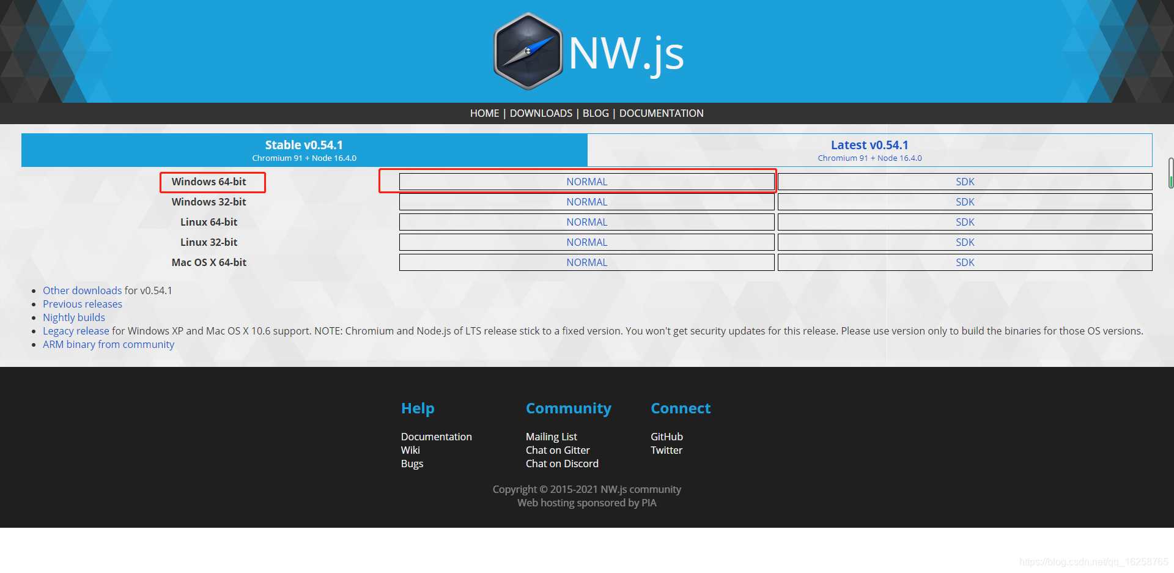The height and width of the screenshot is (573, 1174).
Task: Download SDK build for Windows 64-bit
Action: [x=964, y=181]
